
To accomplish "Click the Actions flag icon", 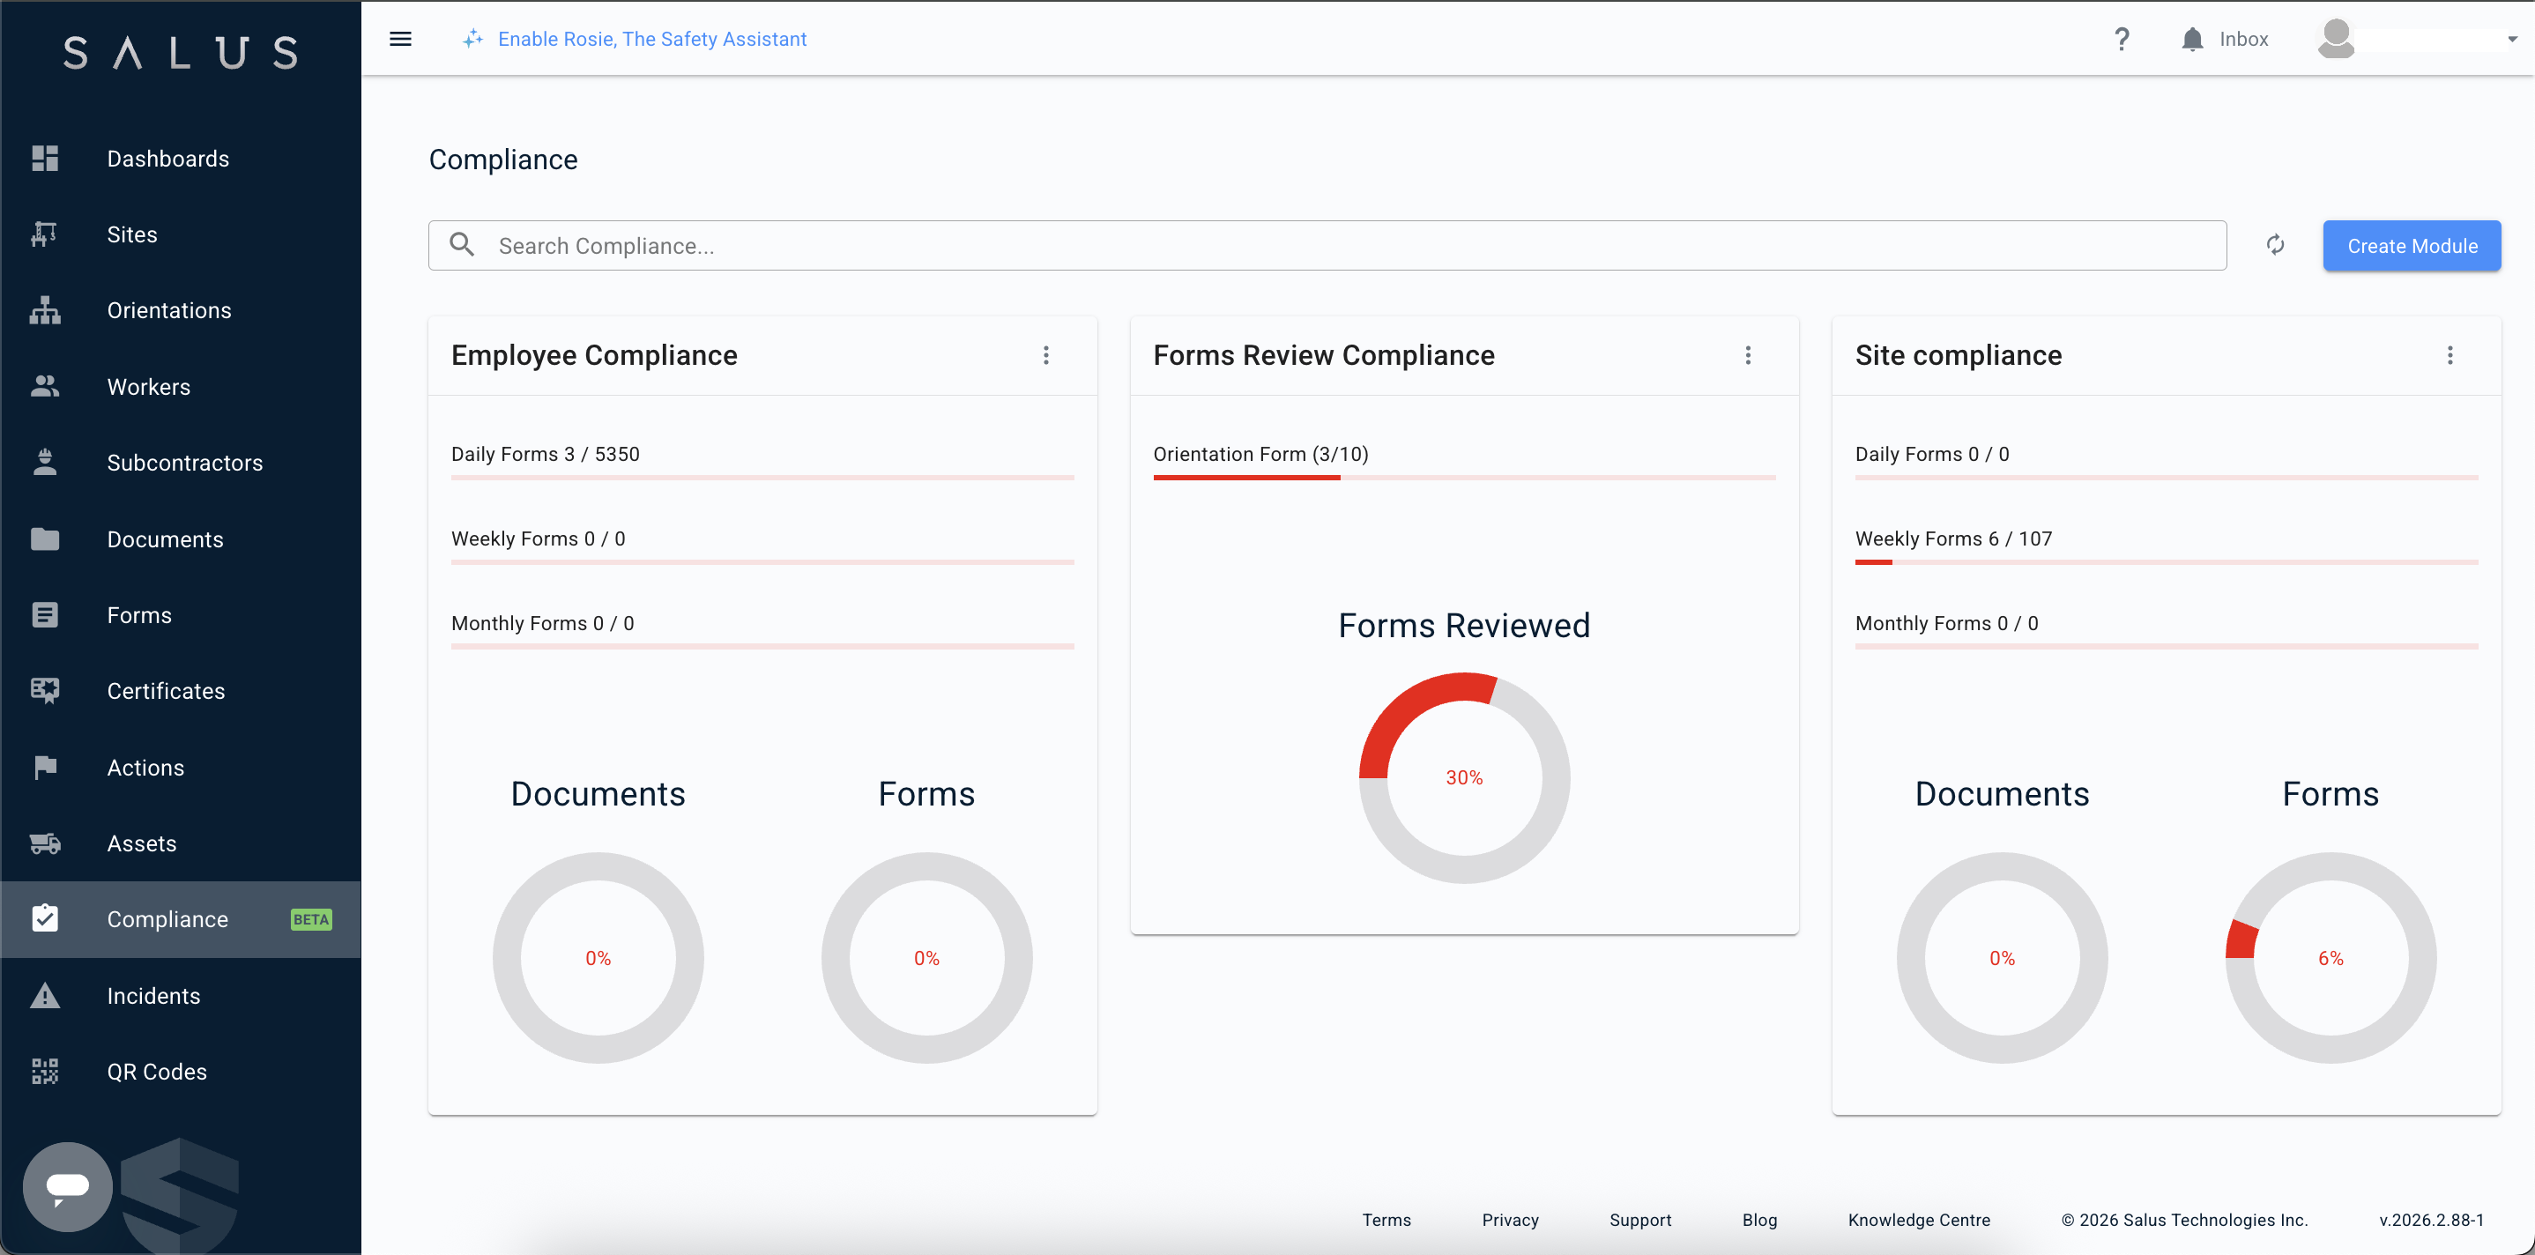I will tap(45, 768).
